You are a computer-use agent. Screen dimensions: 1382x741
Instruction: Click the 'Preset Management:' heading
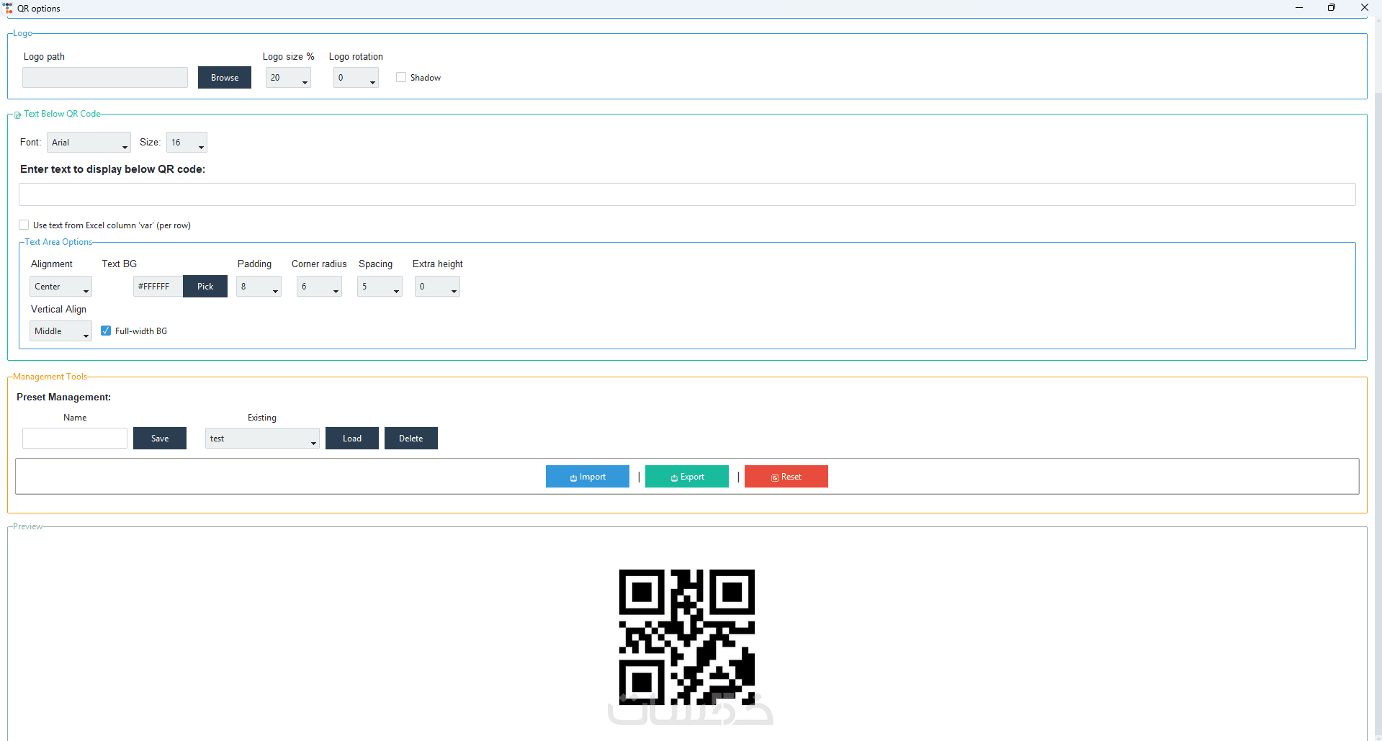pos(64,398)
